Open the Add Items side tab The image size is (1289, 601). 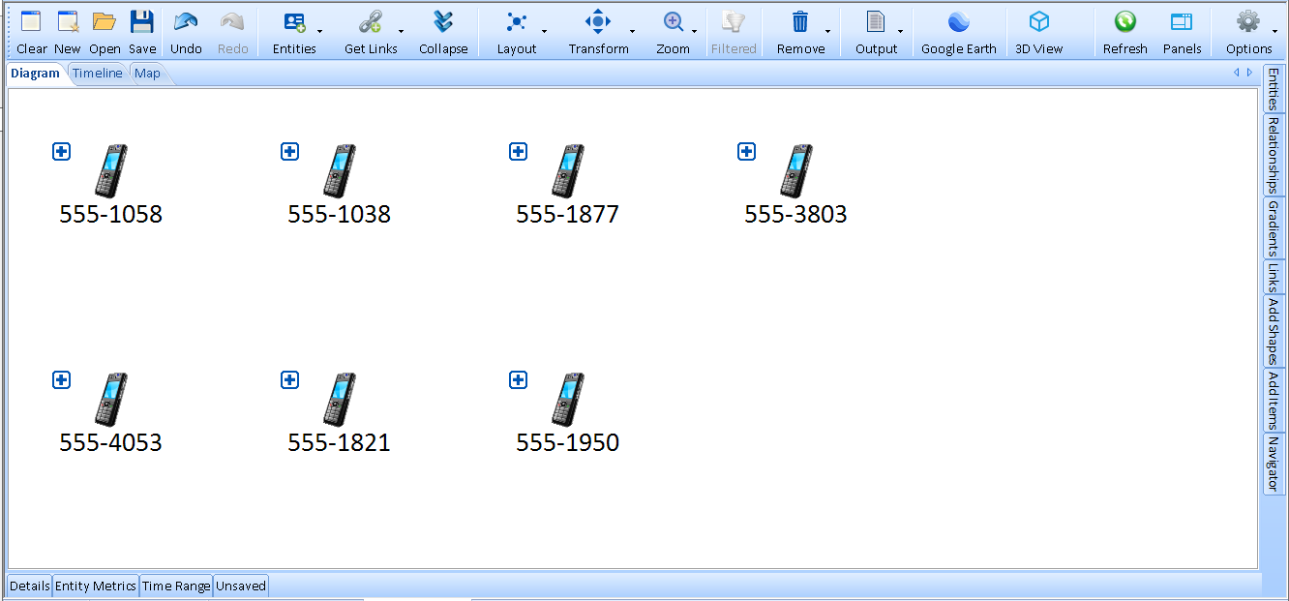coord(1274,401)
